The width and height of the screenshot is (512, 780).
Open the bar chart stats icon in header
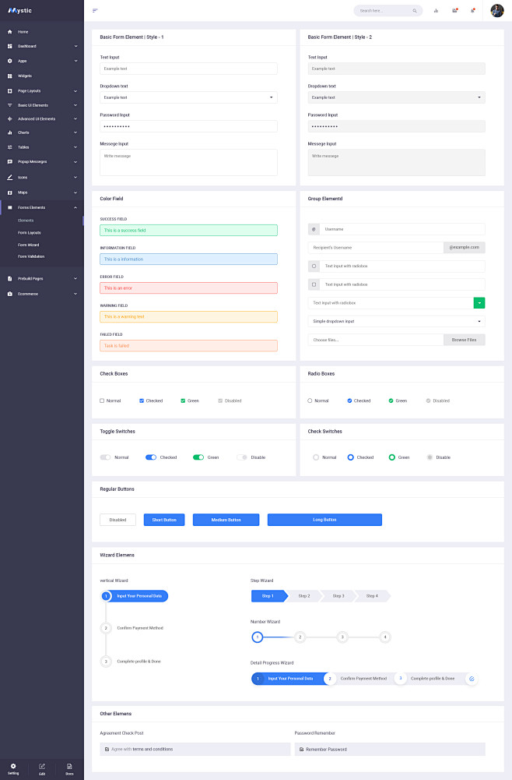(436, 11)
